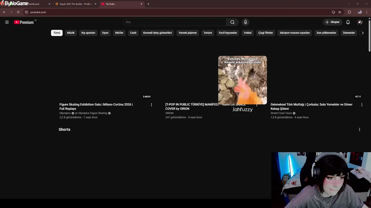Screen dimensions: 371x208
Task: Open T-POP IN PUBLIC TÜRKİYE video title
Action: pos(205,107)
